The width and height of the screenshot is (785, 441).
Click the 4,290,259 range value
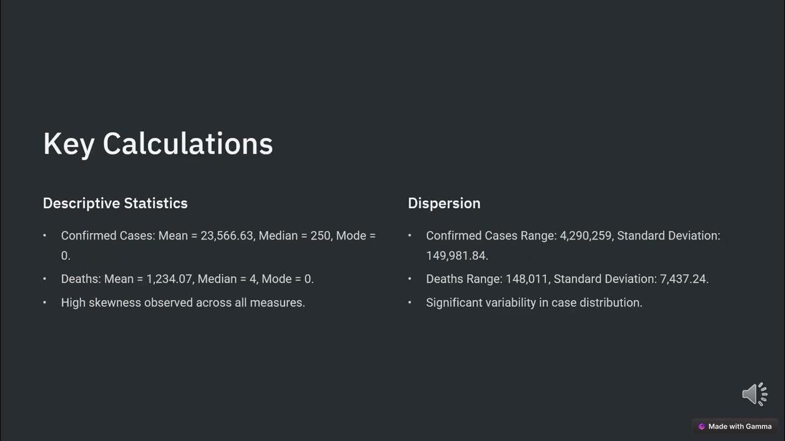[586, 236]
